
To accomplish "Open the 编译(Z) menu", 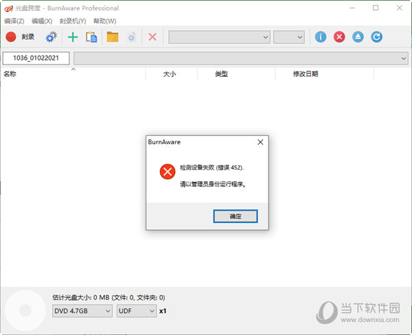I will click(x=14, y=21).
